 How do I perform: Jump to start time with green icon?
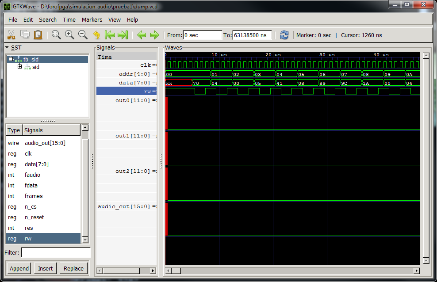click(110, 35)
